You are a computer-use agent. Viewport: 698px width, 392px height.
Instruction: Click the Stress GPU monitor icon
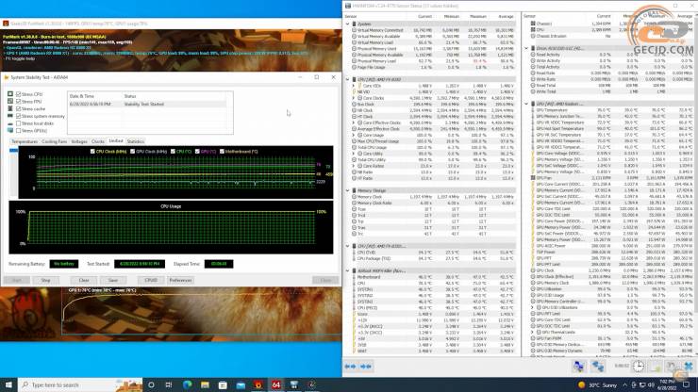pos(10,131)
